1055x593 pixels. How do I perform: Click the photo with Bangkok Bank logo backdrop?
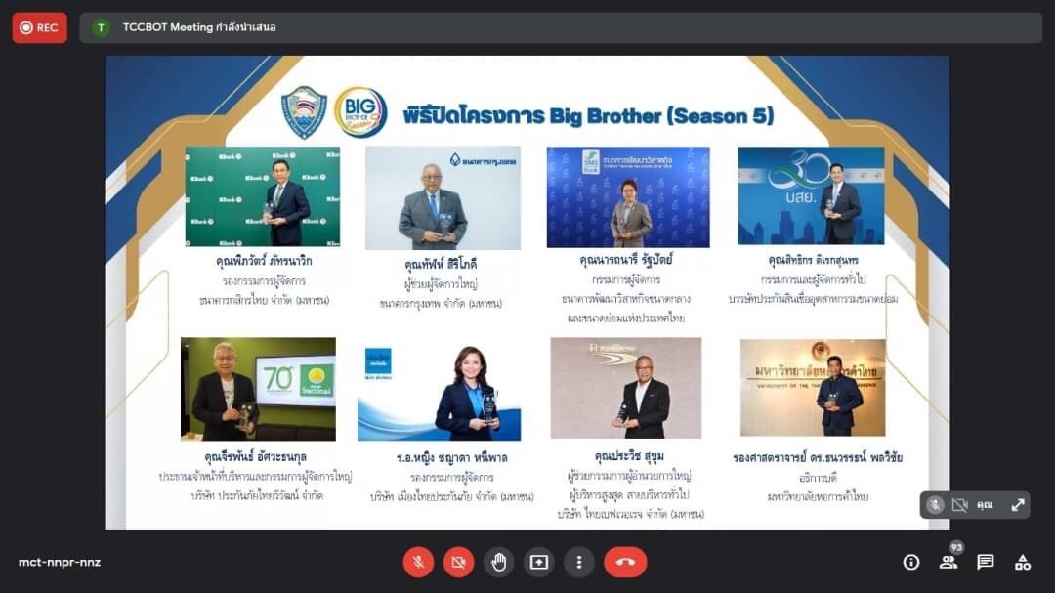click(443, 198)
